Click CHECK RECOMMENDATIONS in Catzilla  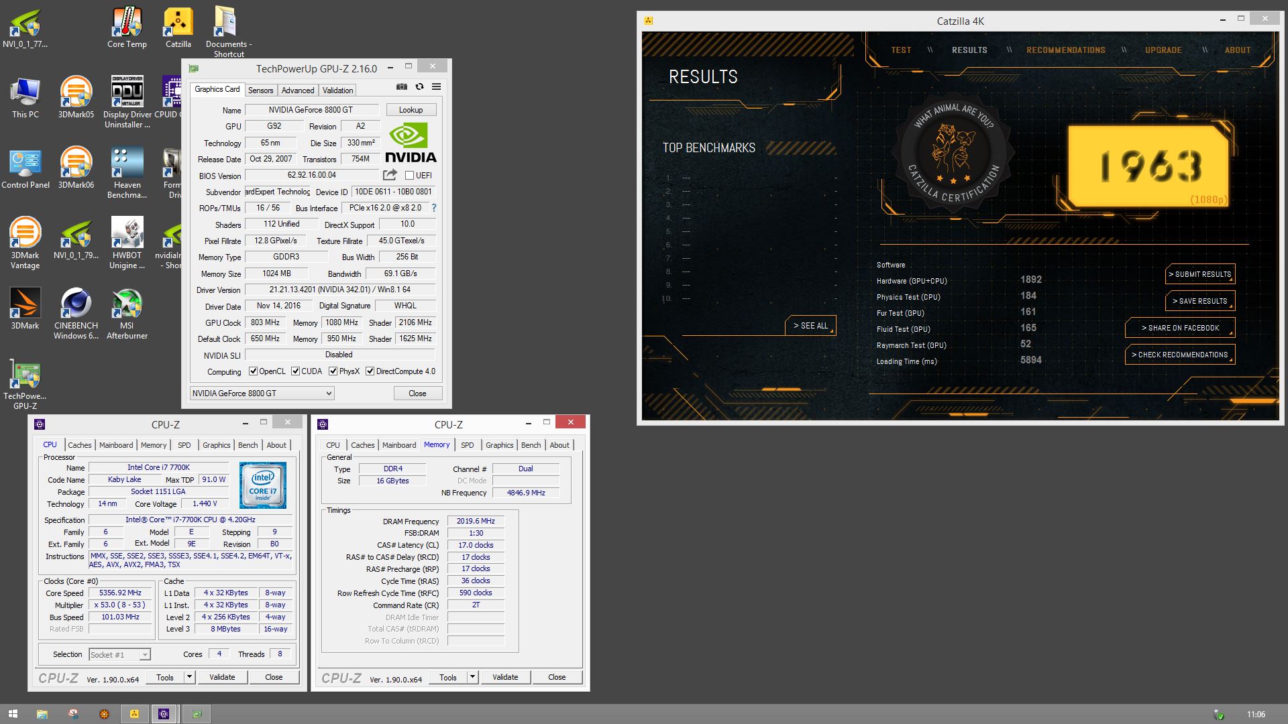[1180, 355]
